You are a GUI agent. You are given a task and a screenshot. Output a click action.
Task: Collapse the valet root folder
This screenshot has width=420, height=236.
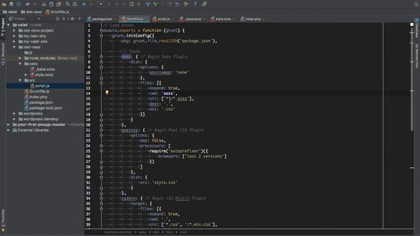(9, 25)
